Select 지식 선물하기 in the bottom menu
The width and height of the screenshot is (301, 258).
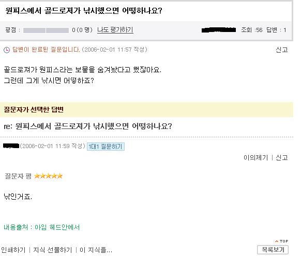(53, 250)
